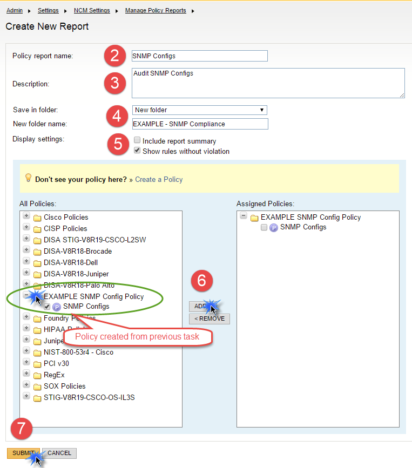This screenshot has height=468, width=412.
Task: Click the Description text area
Action: point(268,83)
